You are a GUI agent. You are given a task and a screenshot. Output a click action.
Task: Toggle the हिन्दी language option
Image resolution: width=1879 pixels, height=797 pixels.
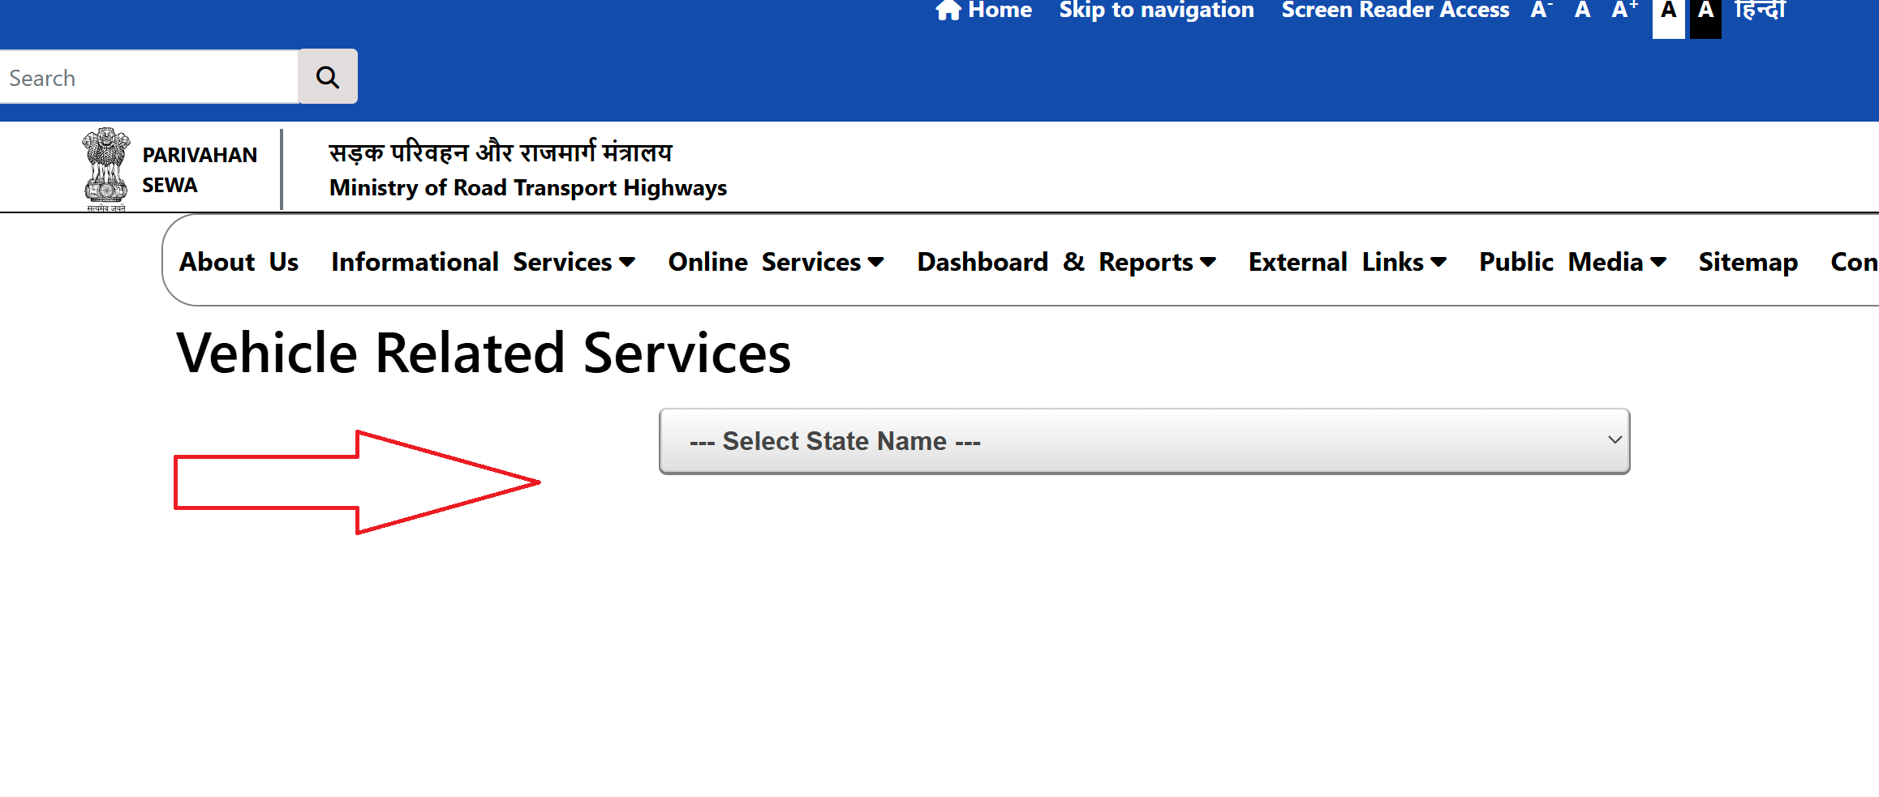click(1760, 11)
